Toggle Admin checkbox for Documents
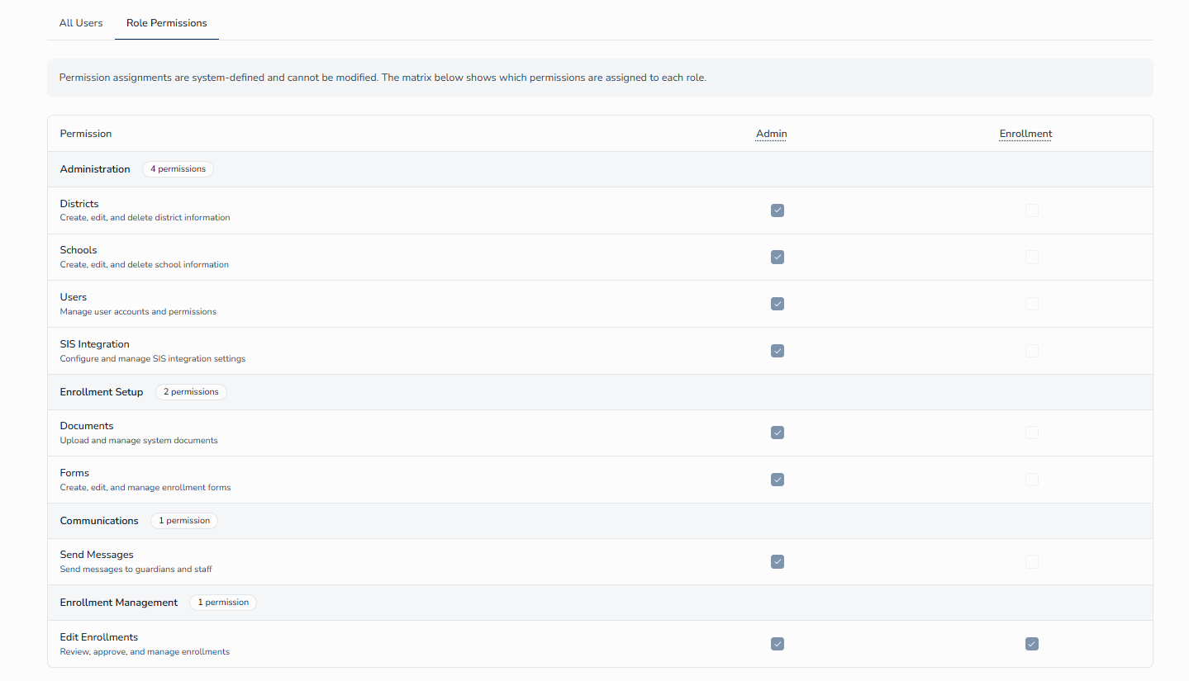Screen dimensions: 1189x681 tap(778, 433)
